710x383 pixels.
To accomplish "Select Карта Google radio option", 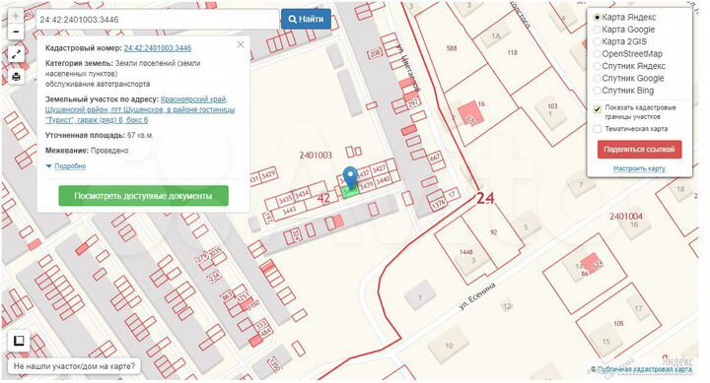I will pos(598,30).
